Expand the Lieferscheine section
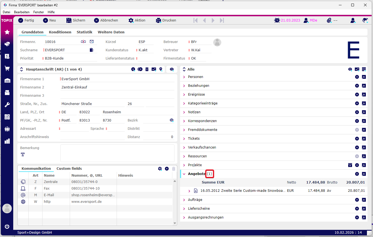The width and height of the screenshot is (373, 237). coord(184,209)
